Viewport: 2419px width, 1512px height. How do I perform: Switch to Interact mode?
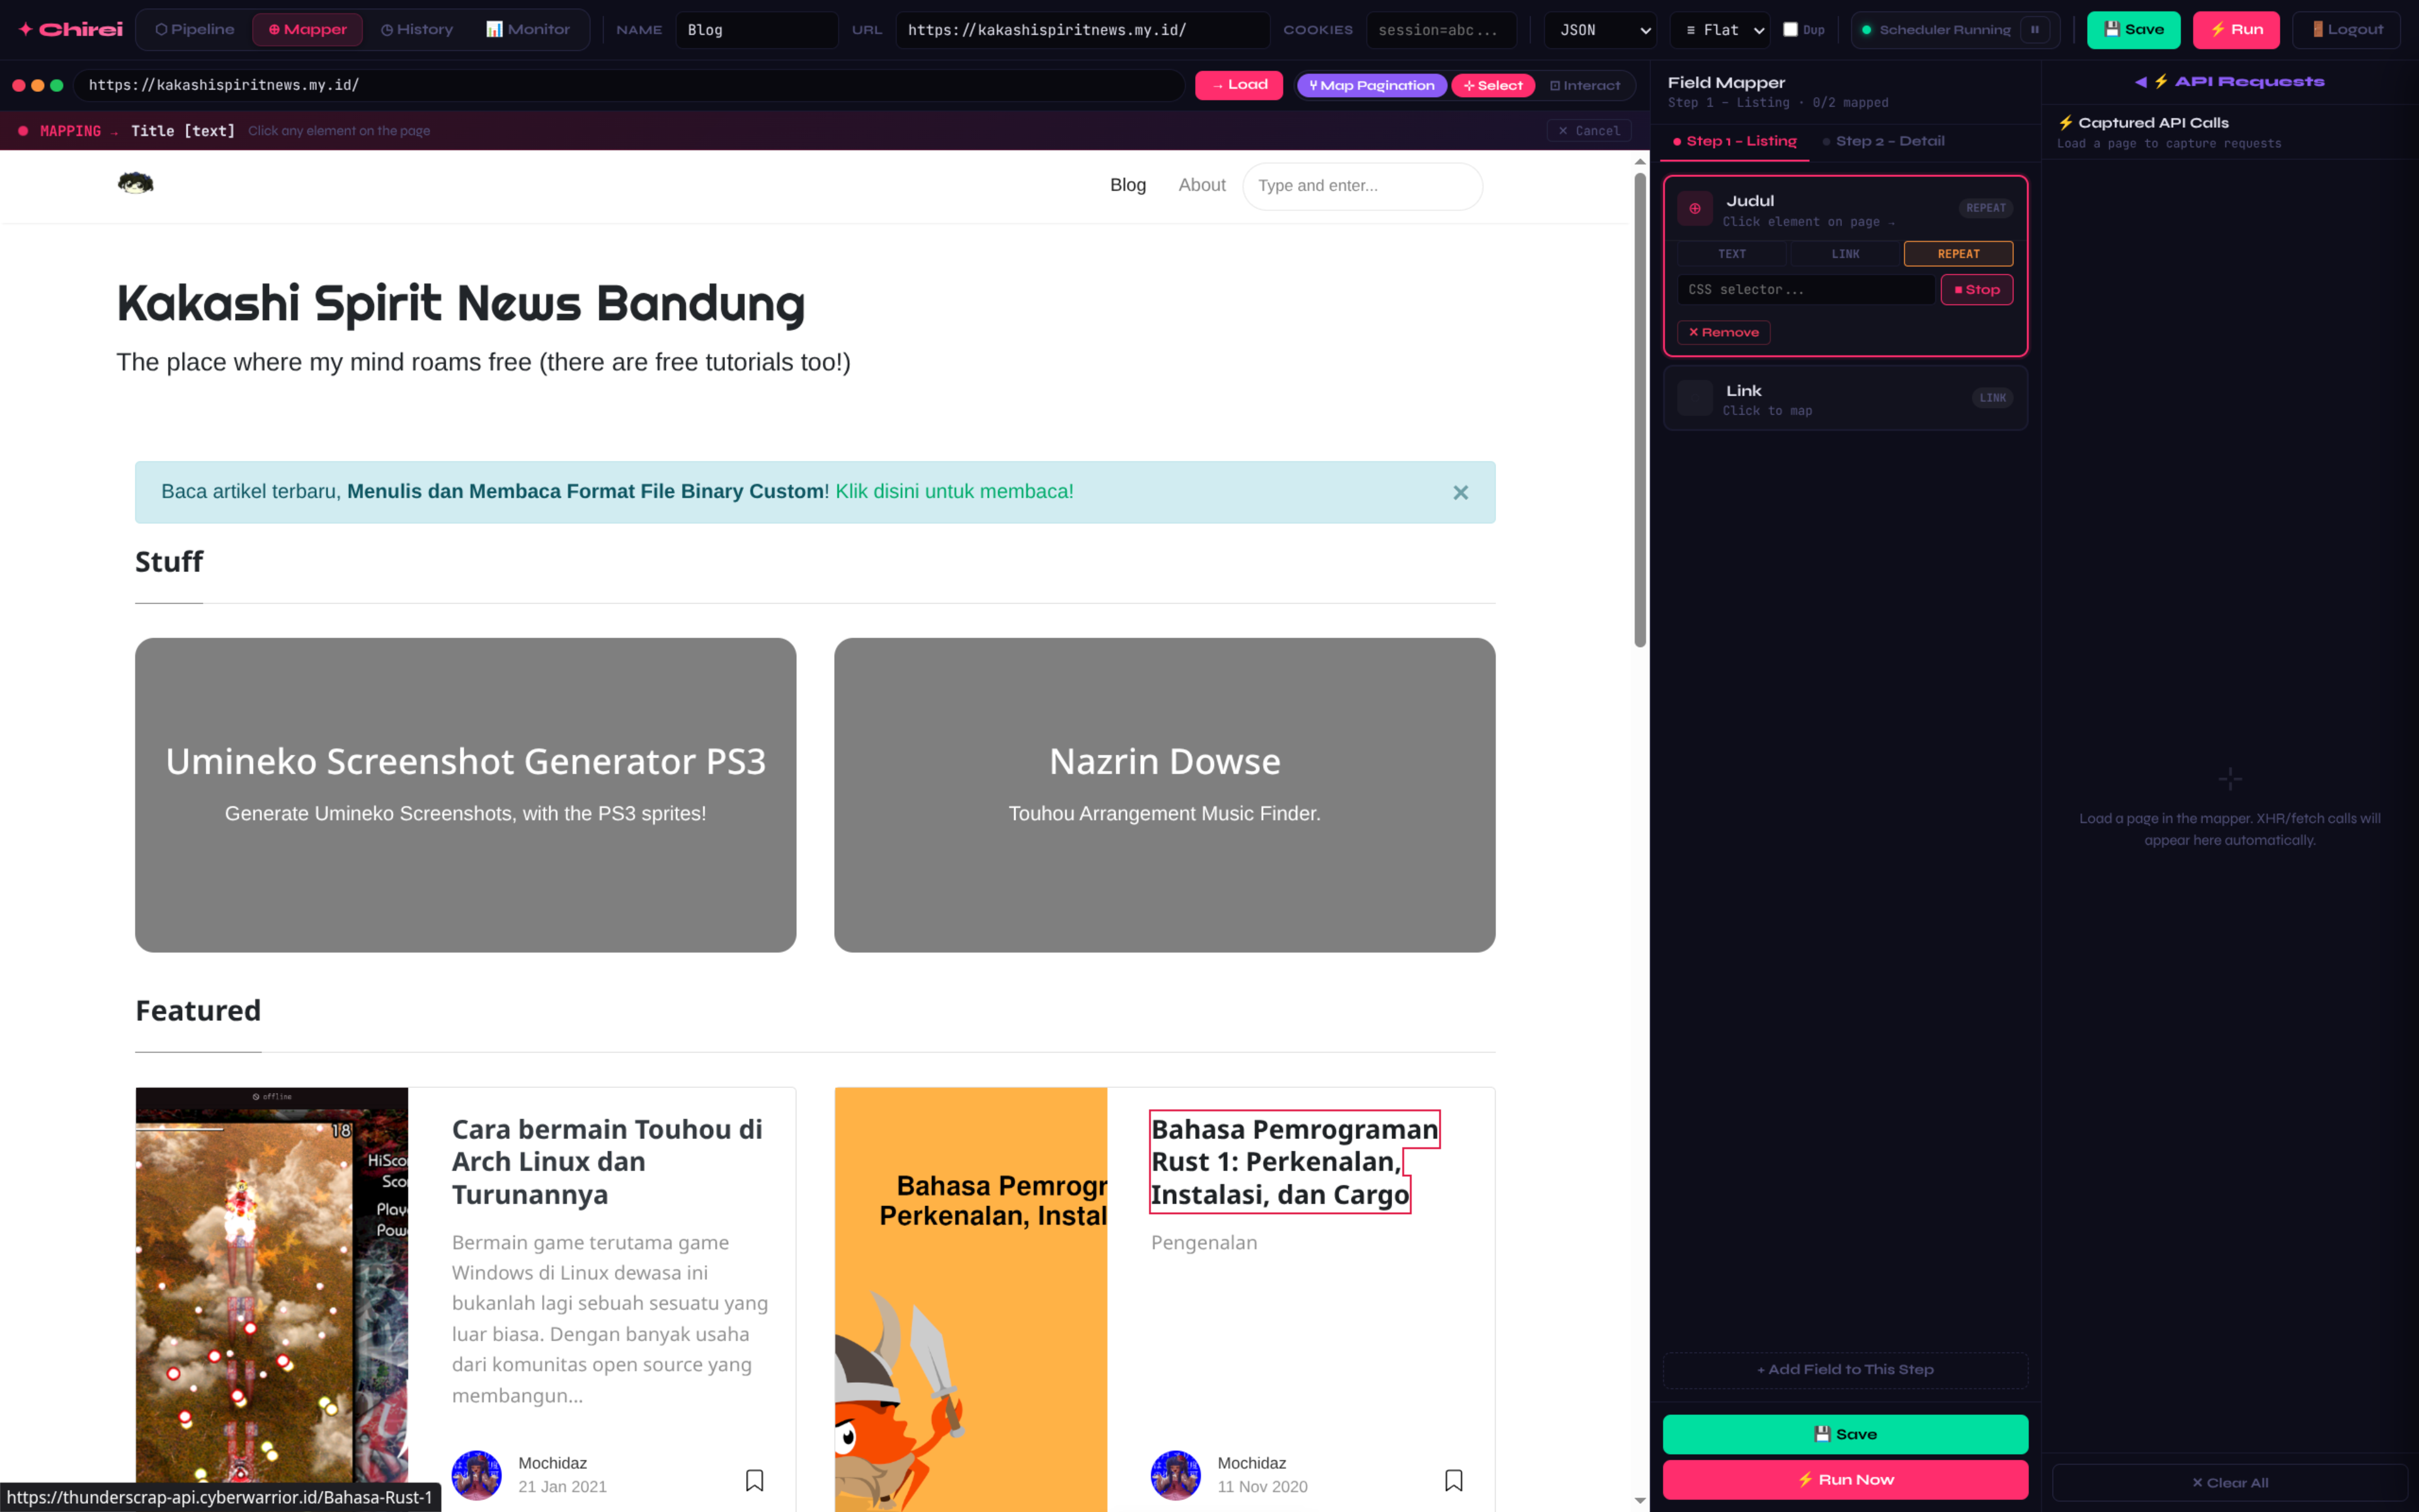pyautogui.click(x=1584, y=85)
